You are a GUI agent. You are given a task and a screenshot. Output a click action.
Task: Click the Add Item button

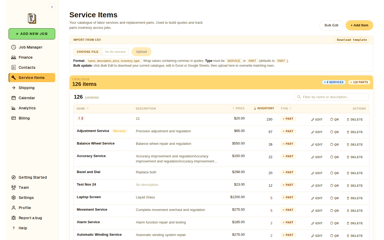tap(359, 25)
